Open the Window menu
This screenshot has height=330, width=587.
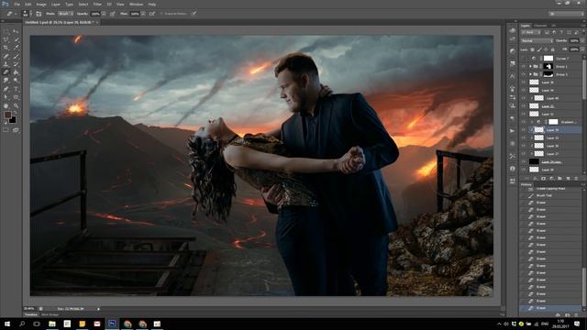pos(136,4)
